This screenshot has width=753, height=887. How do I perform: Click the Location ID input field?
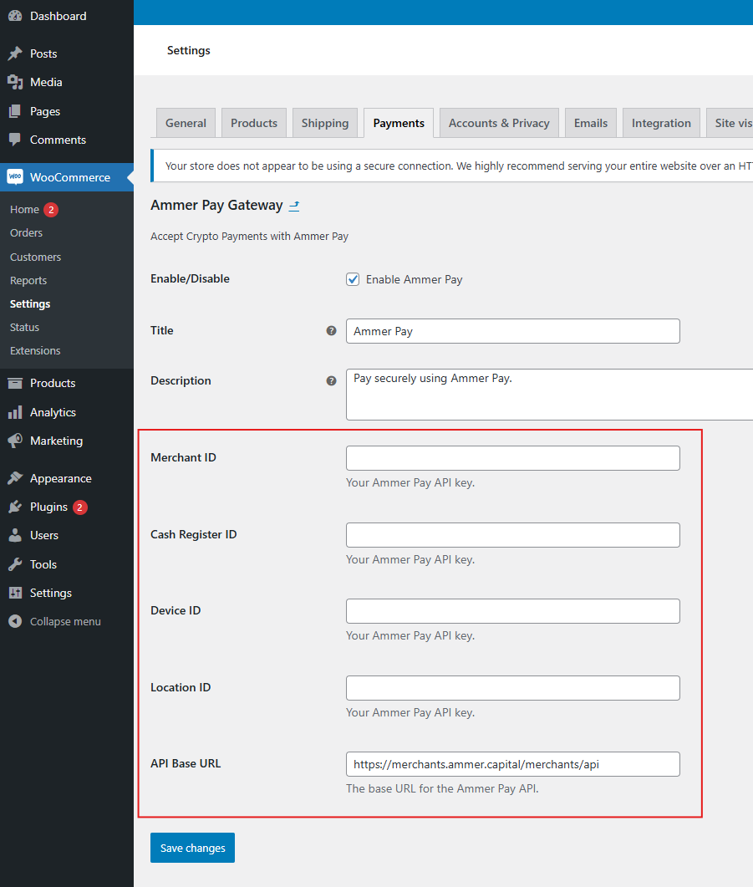coord(513,688)
